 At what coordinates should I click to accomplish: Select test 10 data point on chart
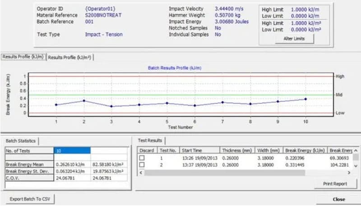coord(306,99)
